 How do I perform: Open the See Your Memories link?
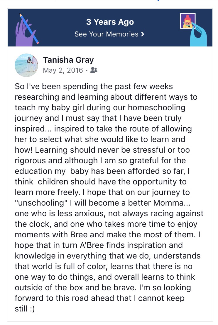point(106,34)
